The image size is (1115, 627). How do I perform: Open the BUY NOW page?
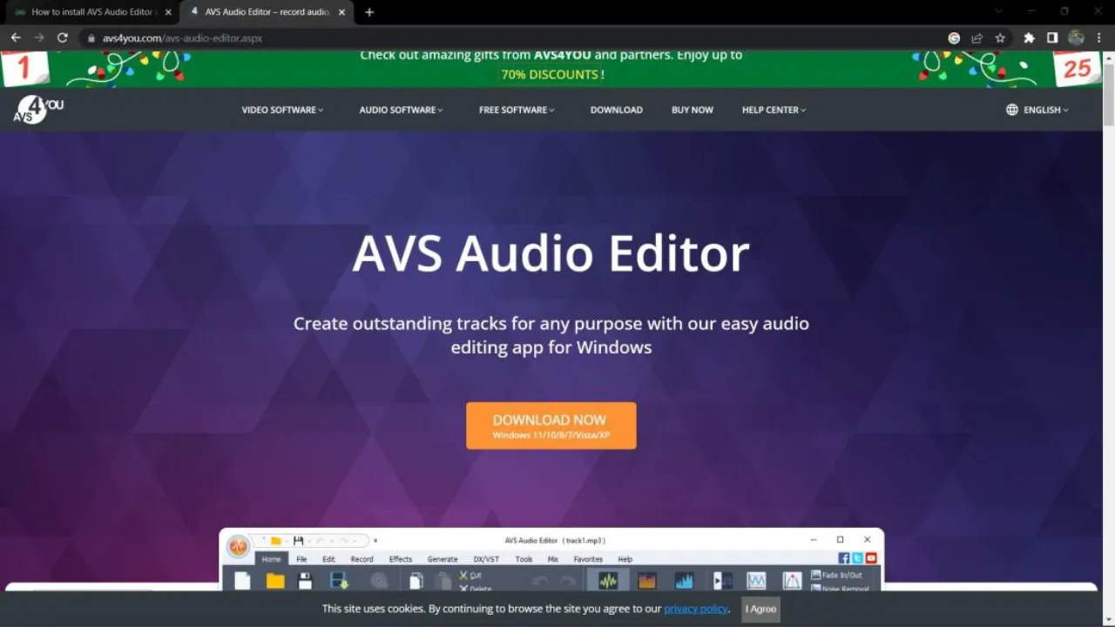coord(692,110)
